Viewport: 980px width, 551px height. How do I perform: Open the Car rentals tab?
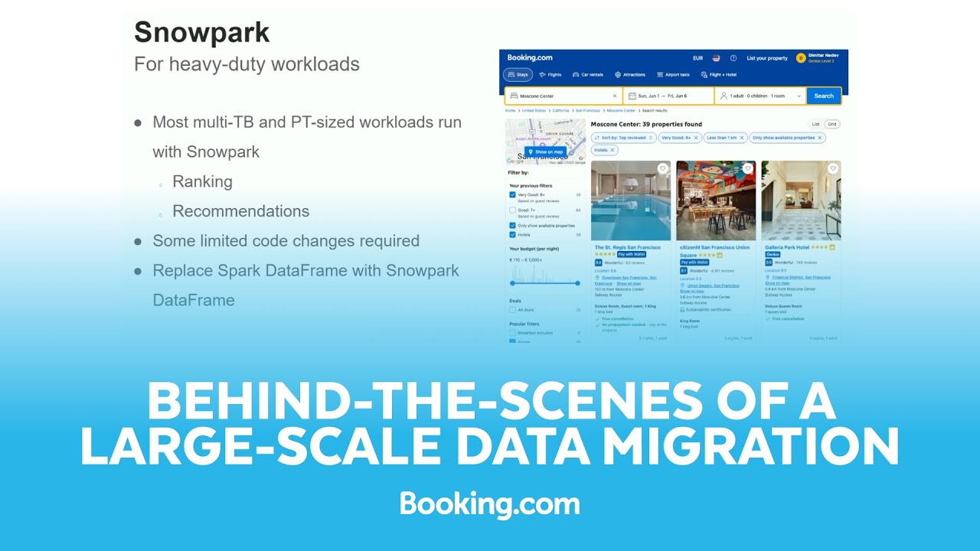coord(588,75)
